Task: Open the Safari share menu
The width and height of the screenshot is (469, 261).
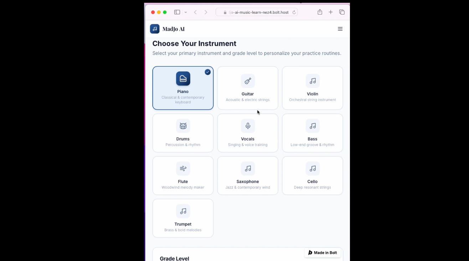Action: coord(320,12)
